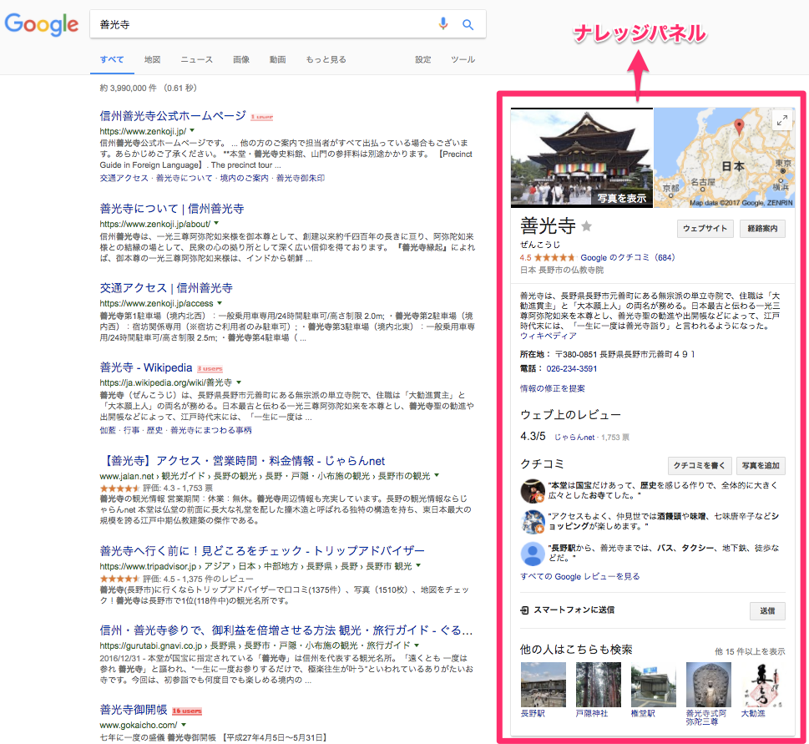809x744 pixels.
Task: Click 写真を追加 button
Action: pos(761,465)
